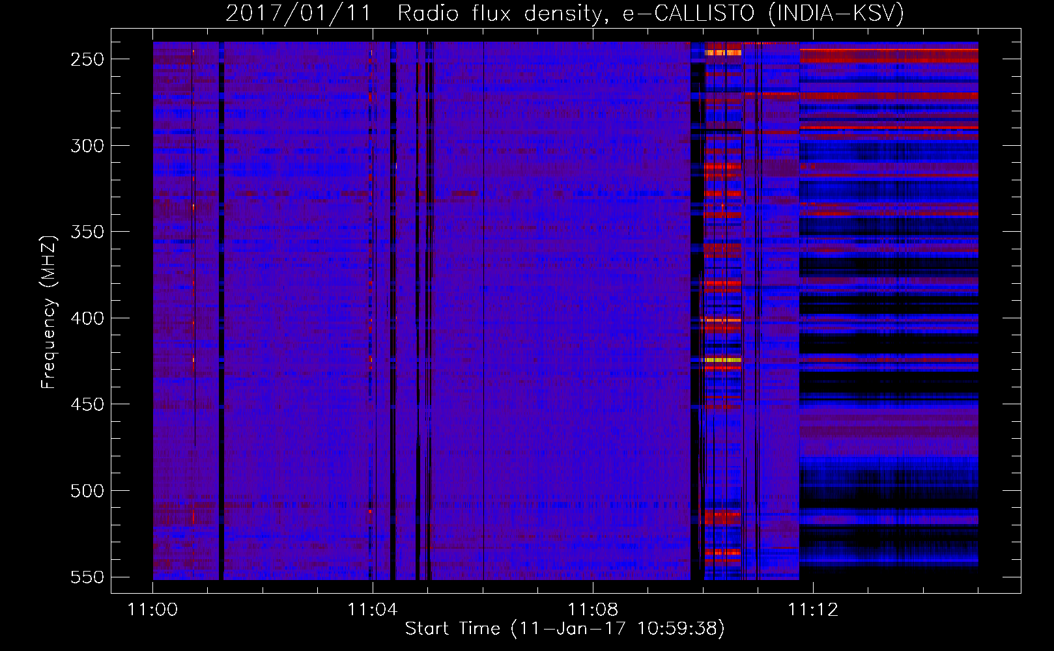1054x651 pixels.
Task: Click the '350' frequency axis label
Action: tap(87, 232)
